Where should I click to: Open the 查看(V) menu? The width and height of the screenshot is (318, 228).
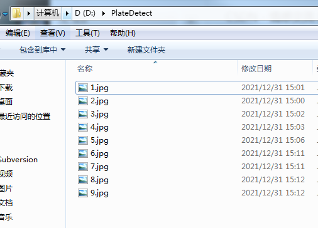click(x=53, y=33)
